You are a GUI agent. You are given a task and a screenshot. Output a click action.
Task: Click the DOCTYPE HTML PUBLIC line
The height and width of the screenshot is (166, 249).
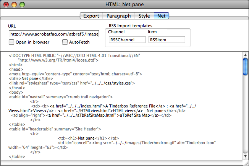[x=74, y=55]
